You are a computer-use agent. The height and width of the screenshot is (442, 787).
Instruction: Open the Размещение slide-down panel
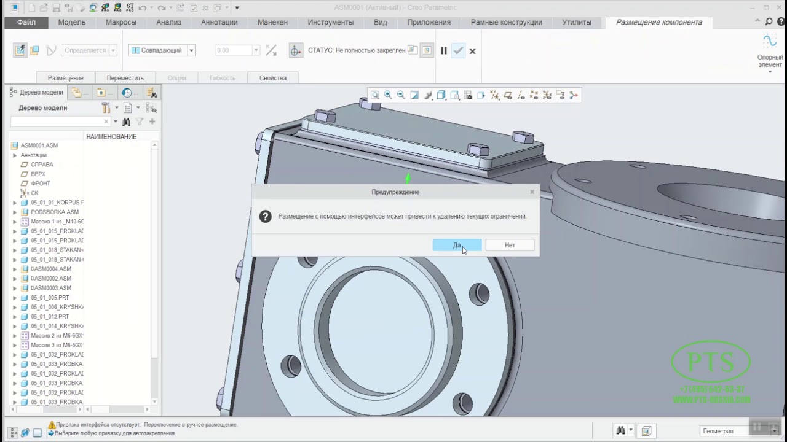coord(66,78)
